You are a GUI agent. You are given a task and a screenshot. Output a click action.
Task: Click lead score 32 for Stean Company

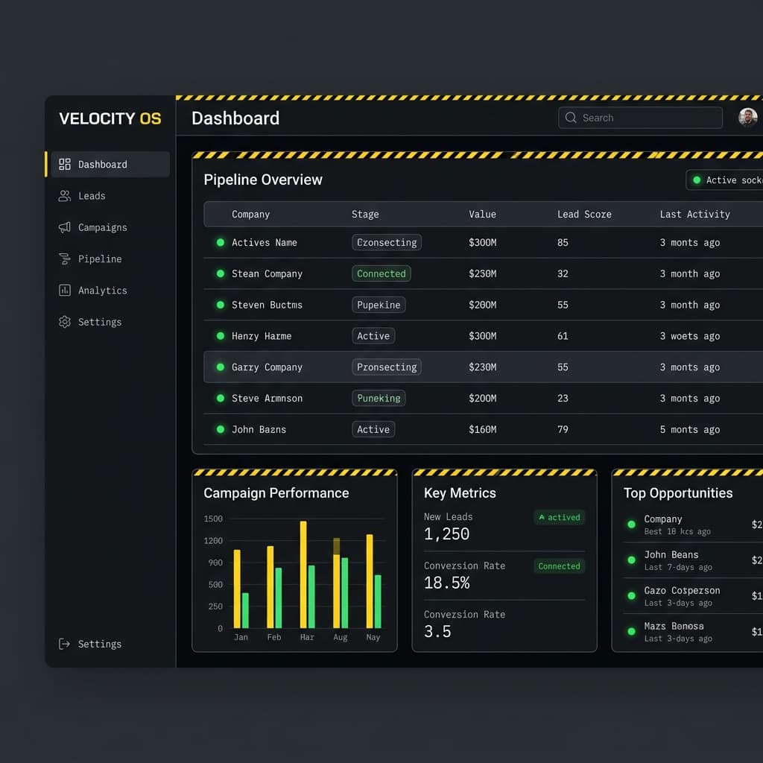point(563,273)
